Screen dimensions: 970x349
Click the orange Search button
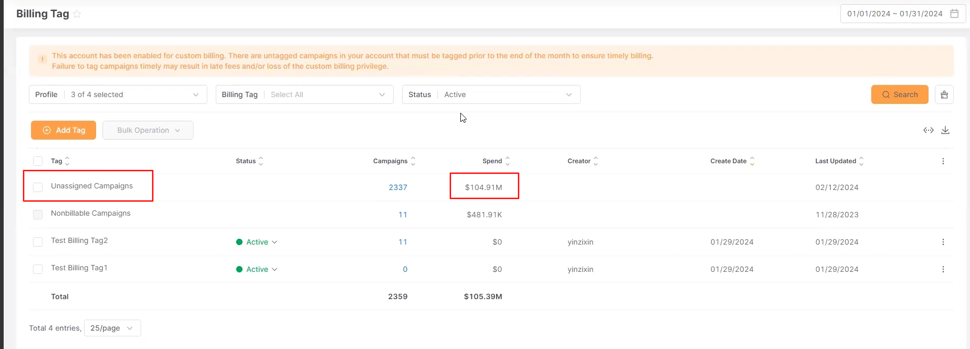(x=899, y=94)
